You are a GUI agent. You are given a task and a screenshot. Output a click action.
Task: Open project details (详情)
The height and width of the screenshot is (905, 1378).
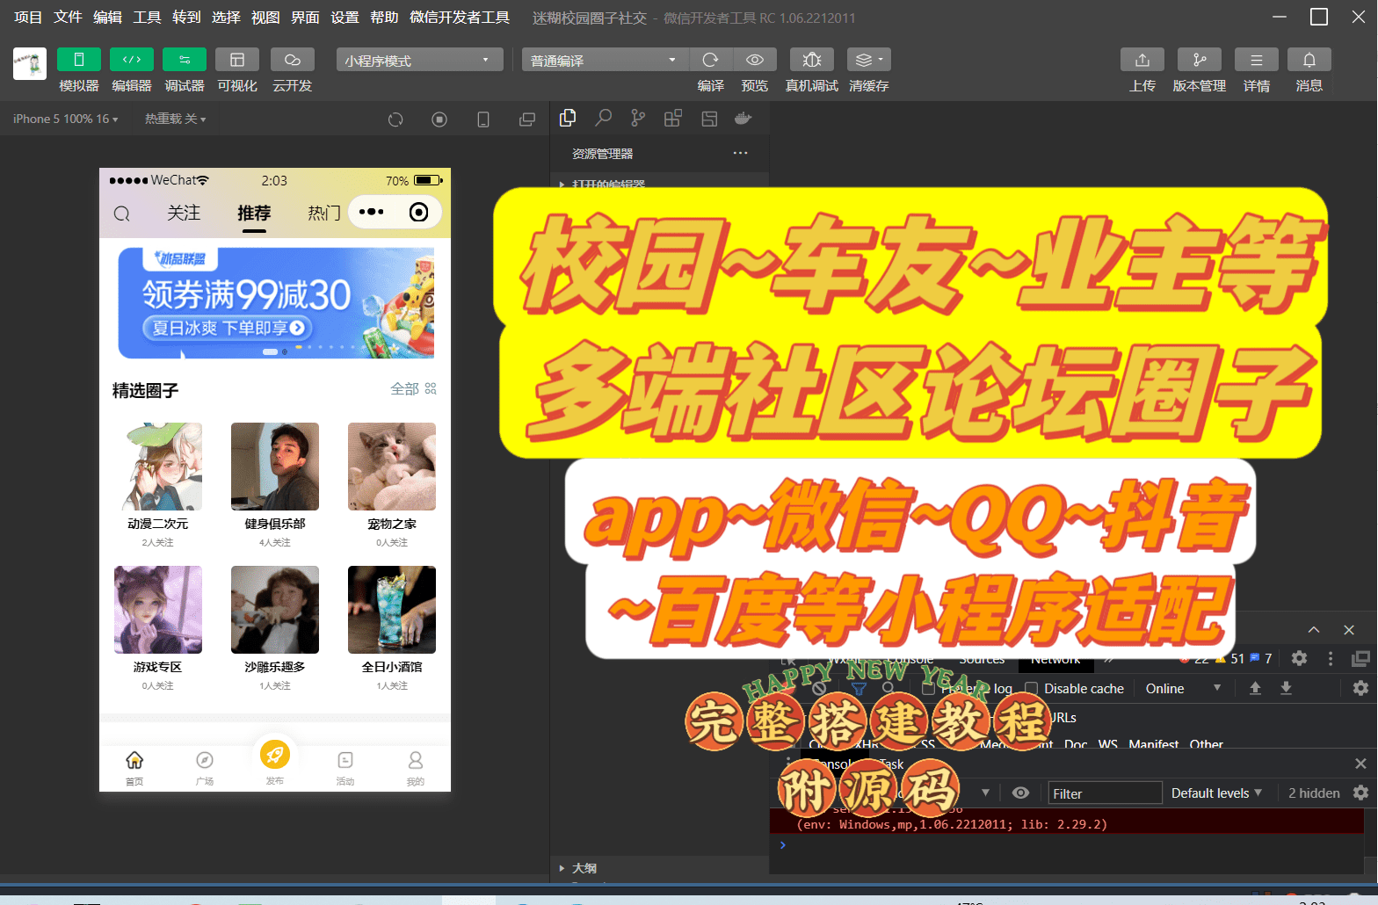tap(1257, 59)
